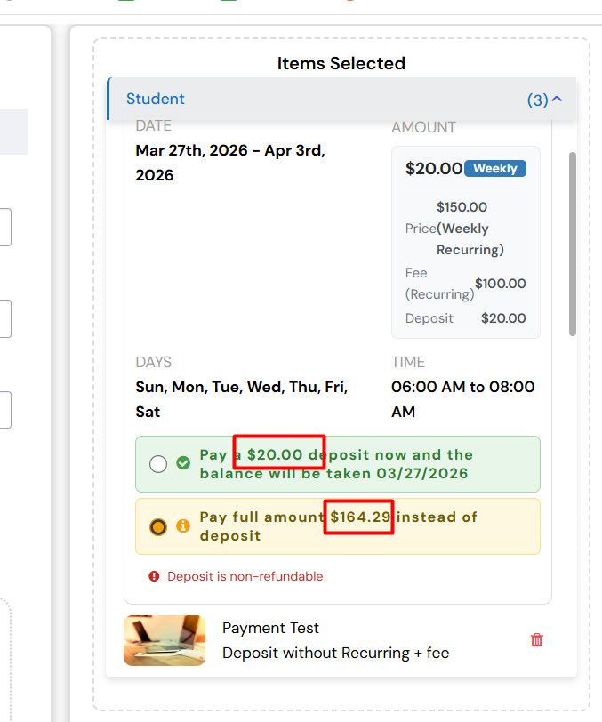Click the green checkmark icon in deposit option
Viewport: 602px width, 722px height.
click(183, 463)
